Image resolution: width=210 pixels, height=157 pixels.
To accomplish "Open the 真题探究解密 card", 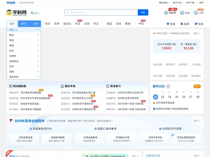I will click(x=56, y=139).
